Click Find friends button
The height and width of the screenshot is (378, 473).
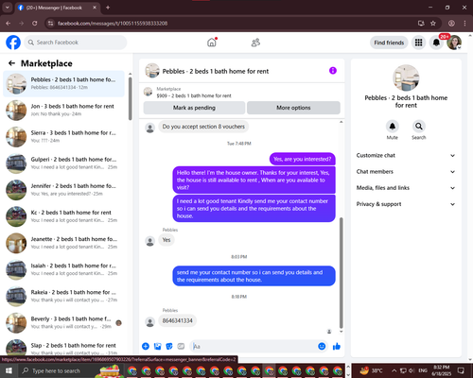389,43
